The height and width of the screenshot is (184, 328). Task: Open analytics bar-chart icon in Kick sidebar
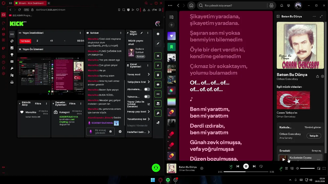(12, 48)
